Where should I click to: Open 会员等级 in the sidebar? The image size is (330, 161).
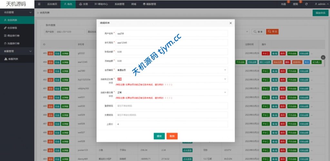coord(12,28)
